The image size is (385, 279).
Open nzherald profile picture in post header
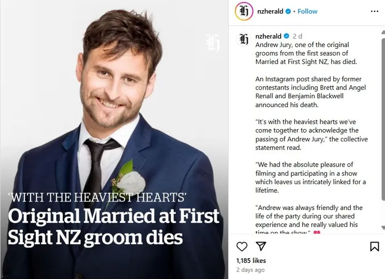(244, 11)
